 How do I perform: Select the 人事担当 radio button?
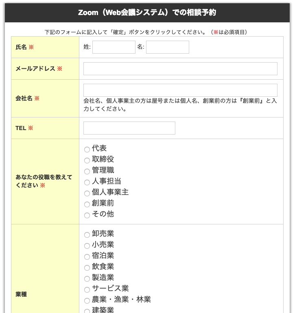click(x=87, y=182)
